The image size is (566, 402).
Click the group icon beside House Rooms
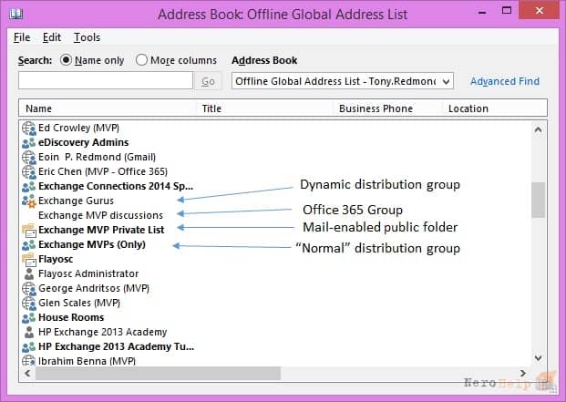click(x=29, y=318)
